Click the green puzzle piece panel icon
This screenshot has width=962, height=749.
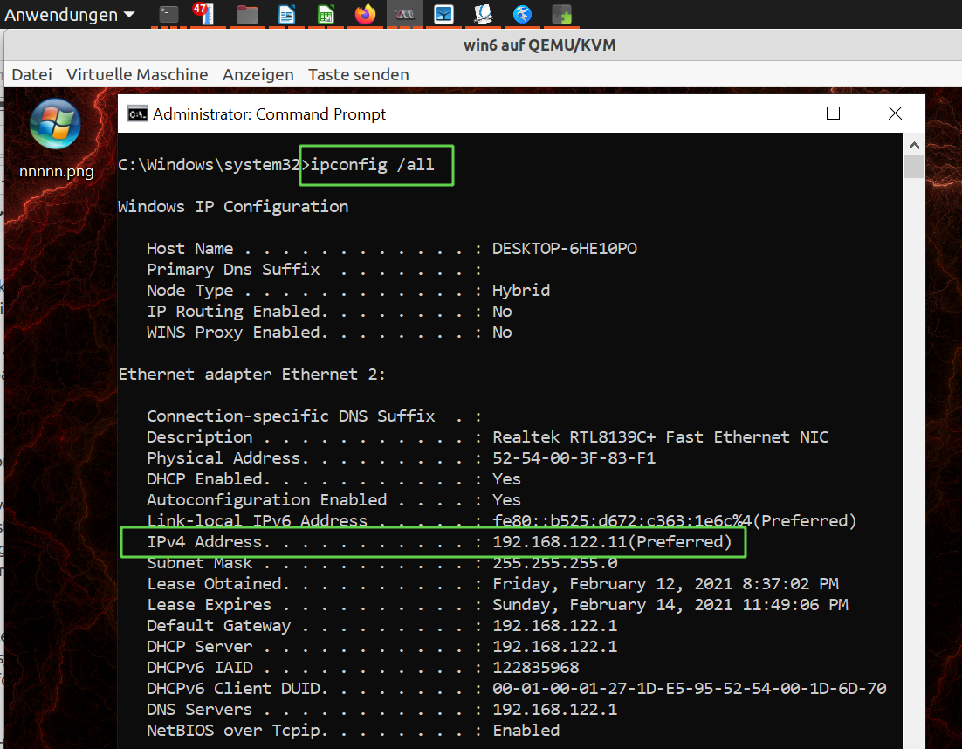[563, 14]
